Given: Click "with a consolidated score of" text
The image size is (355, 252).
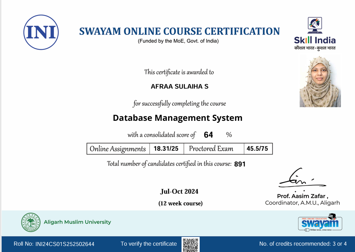Looking at the screenshot, I should tap(161, 135).
